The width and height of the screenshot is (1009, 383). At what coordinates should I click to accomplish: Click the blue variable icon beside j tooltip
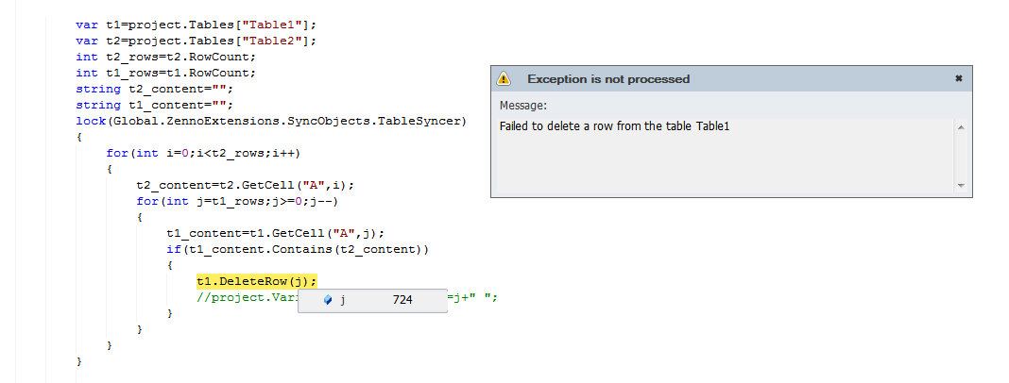tap(328, 299)
